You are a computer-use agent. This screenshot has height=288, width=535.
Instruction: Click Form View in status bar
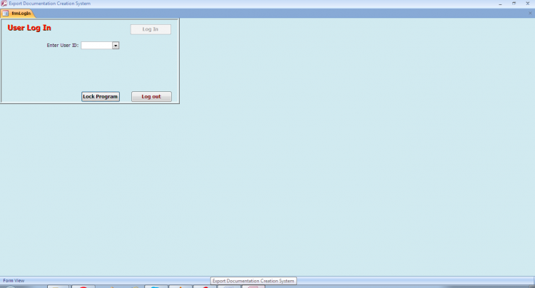pyautogui.click(x=14, y=280)
